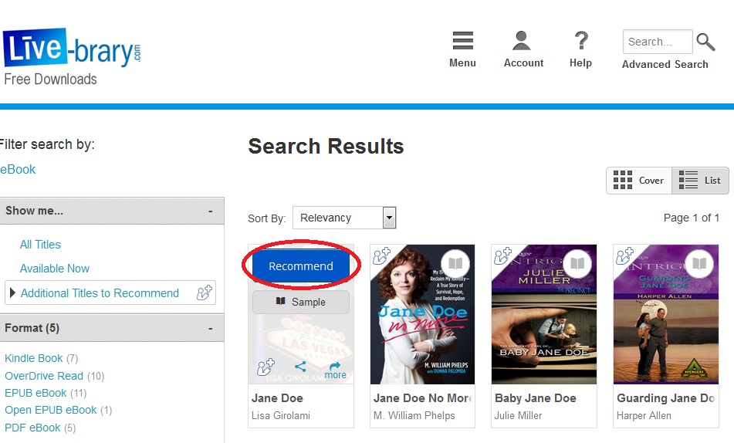Screen dimensions: 734x443
Task: Open the main Menu hamburger icon
Action: pyautogui.click(x=462, y=42)
